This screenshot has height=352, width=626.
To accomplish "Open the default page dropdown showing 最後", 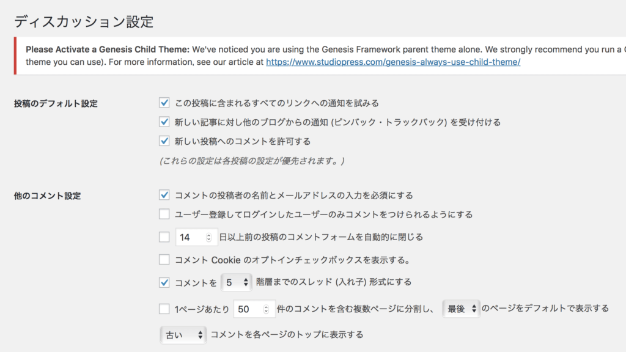I will click(462, 309).
